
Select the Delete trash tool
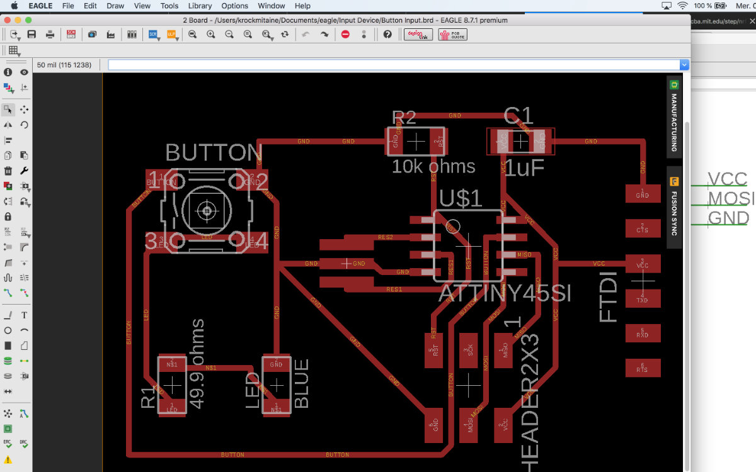[8, 171]
